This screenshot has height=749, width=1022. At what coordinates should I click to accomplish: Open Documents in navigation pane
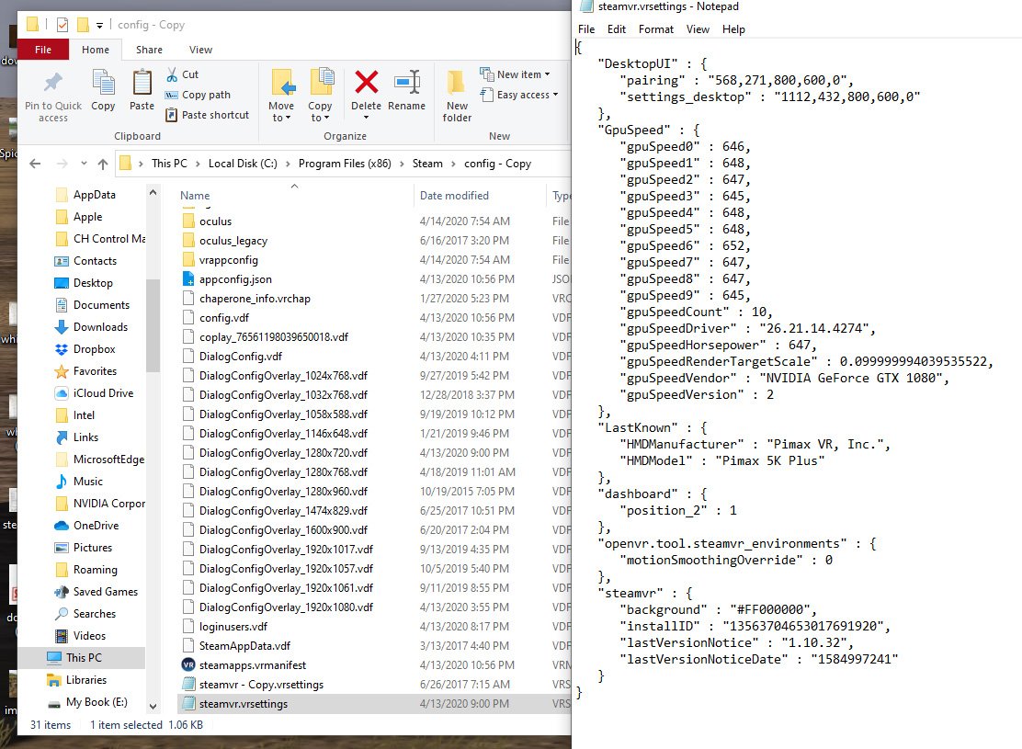pyautogui.click(x=101, y=305)
